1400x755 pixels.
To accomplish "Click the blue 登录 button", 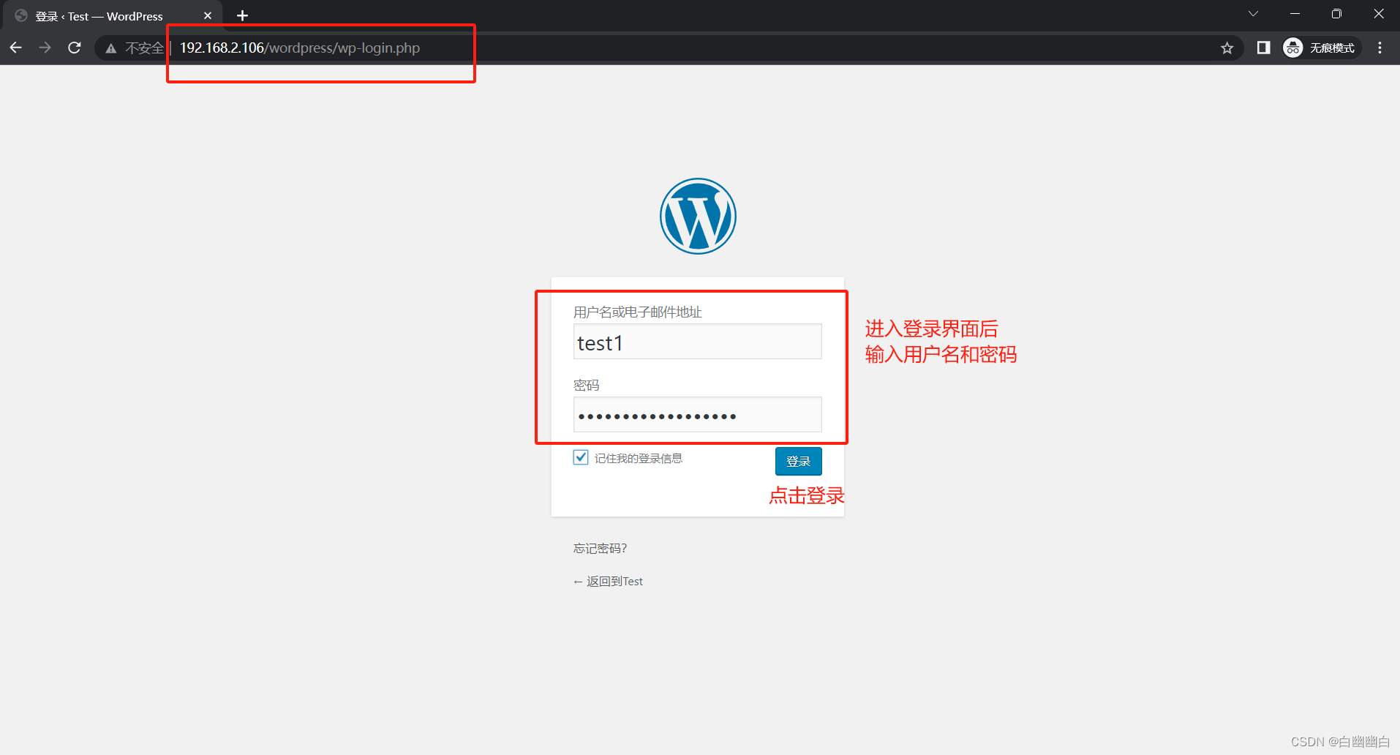I will point(799,462).
